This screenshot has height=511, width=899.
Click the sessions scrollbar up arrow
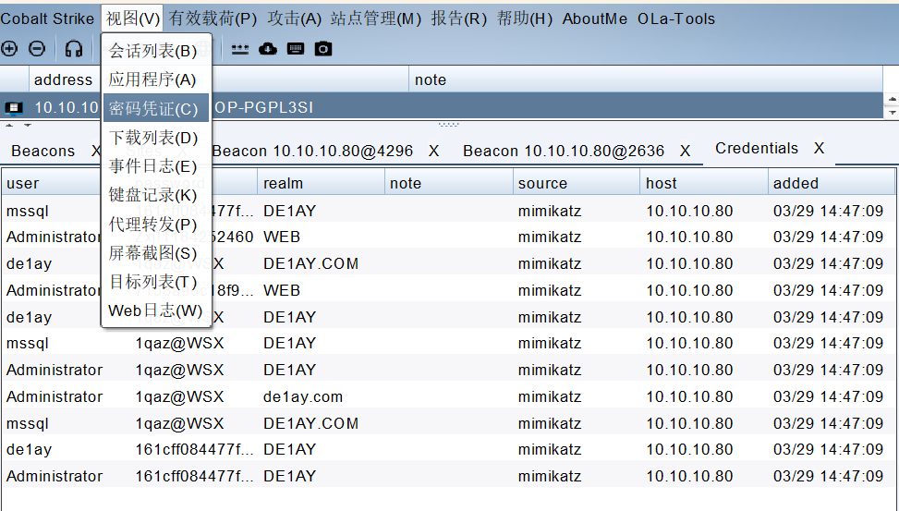click(x=892, y=99)
